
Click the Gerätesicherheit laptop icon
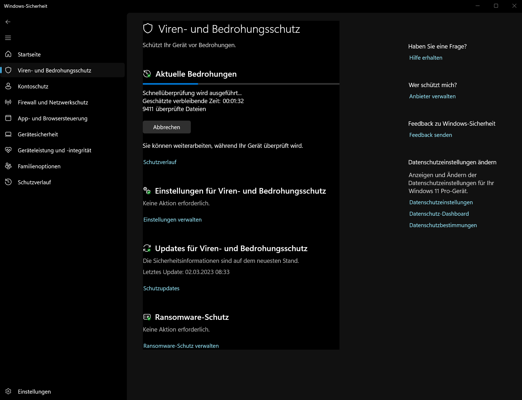[x=8, y=134]
